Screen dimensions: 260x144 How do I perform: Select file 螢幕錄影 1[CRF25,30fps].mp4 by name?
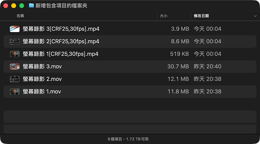[61, 54]
